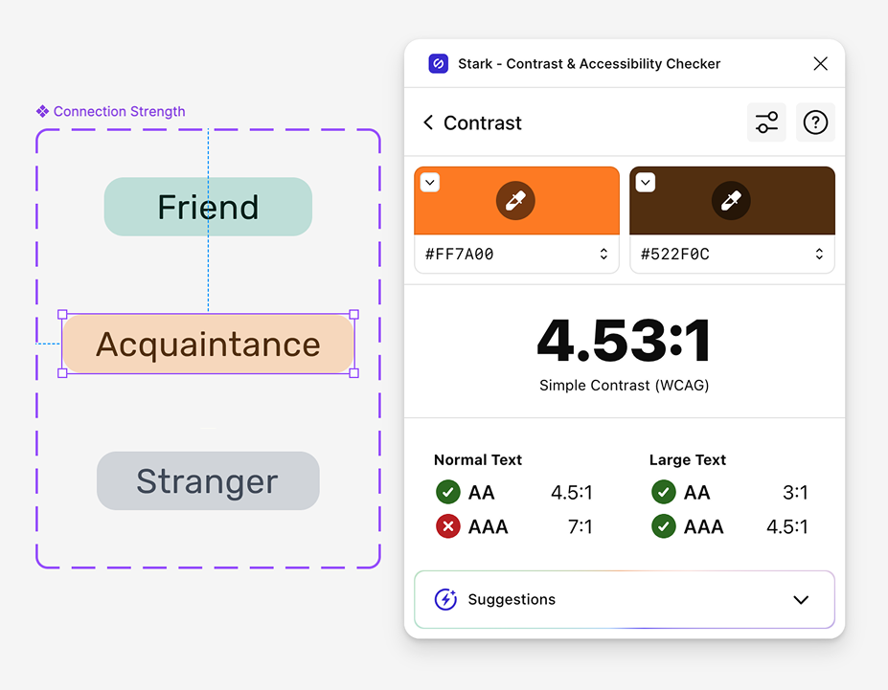Click the Suggestions lightning bolt icon
Viewport: 888px width, 690px height.
(x=445, y=599)
